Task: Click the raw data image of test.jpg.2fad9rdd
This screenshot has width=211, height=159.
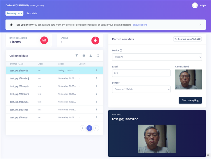Action: point(157,139)
